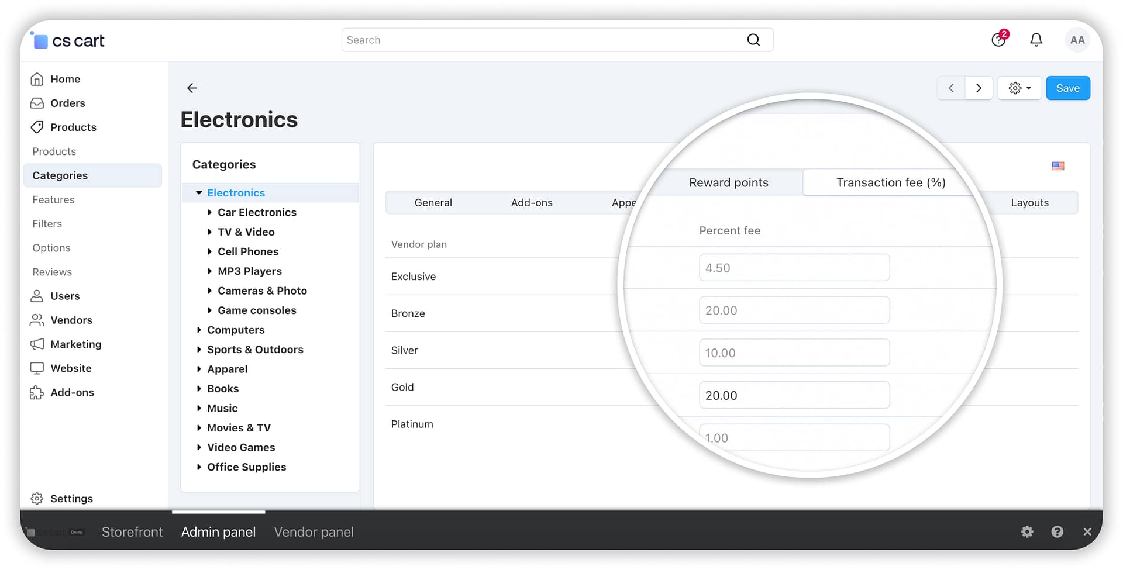1123x570 pixels.
Task: Open the Vendor panel link
Action: pos(314,532)
